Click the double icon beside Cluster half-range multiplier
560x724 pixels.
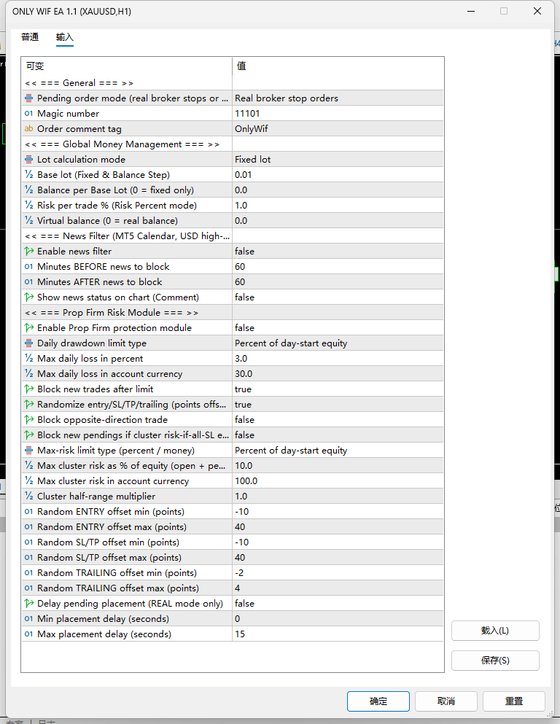click(x=28, y=497)
